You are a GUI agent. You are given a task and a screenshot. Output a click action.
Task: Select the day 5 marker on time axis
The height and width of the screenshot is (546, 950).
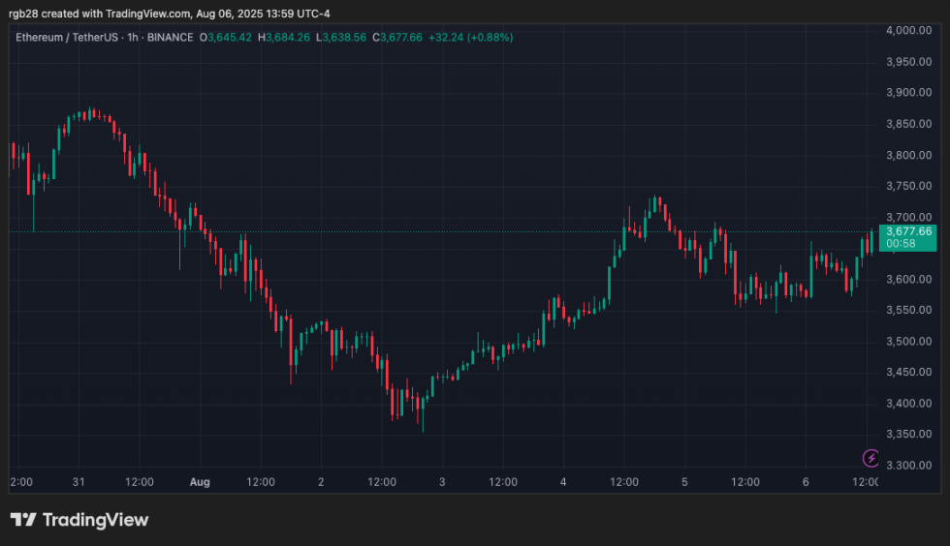point(684,481)
